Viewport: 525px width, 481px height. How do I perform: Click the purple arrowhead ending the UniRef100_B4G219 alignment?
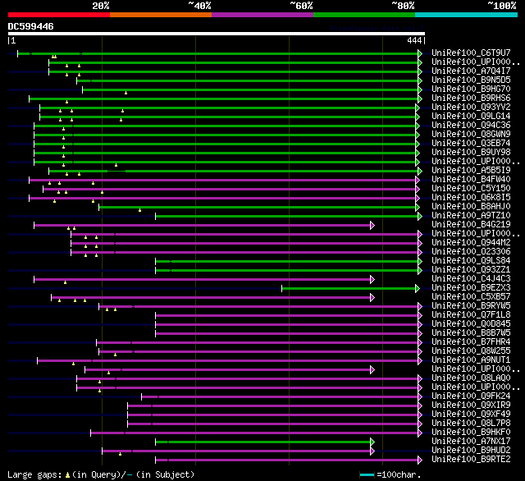[x=372, y=226]
